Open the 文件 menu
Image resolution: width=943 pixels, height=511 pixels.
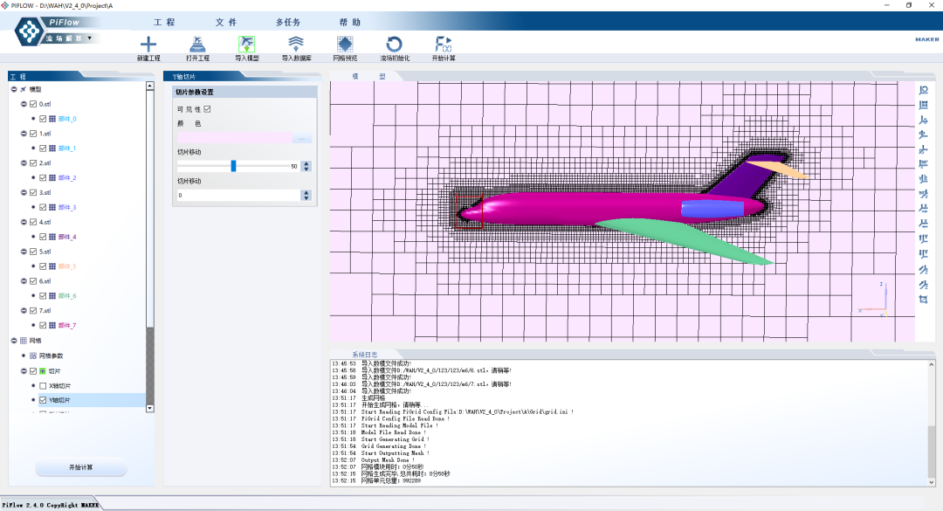tap(226, 22)
